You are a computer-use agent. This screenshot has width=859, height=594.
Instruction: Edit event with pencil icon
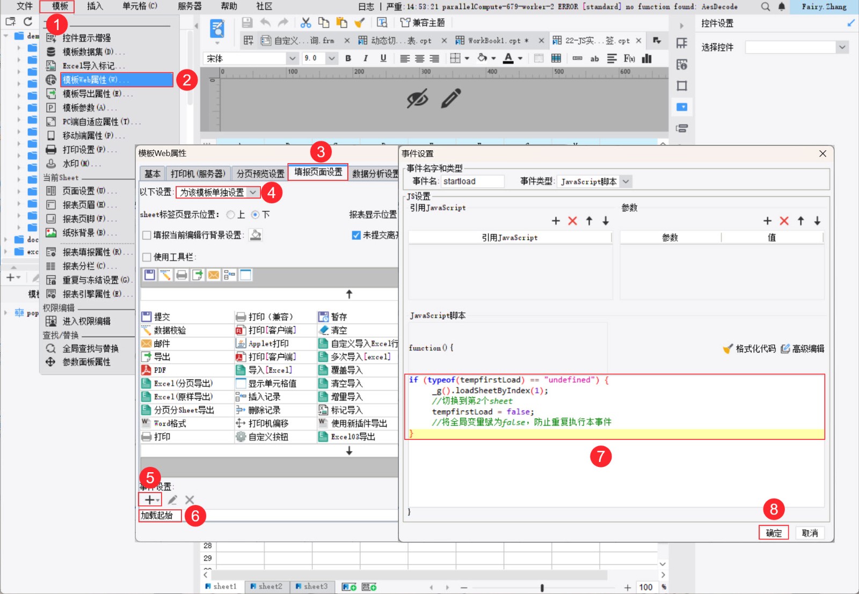pos(172,500)
